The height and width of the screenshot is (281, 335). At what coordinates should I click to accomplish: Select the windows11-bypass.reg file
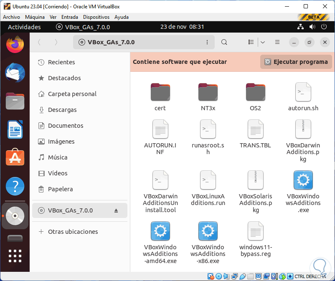256,239
